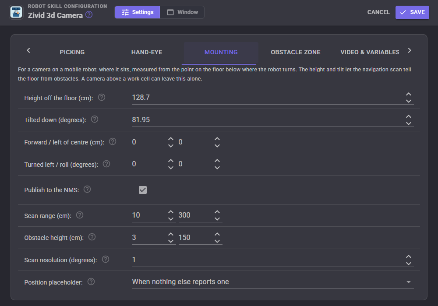Cancel the configuration changes
This screenshot has width=438, height=306.
pos(378,12)
